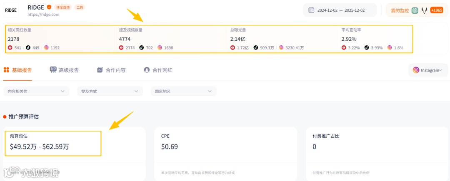Click the YouTube icon next to 2374
The width and height of the screenshot is (450, 181).
tap(121, 48)
